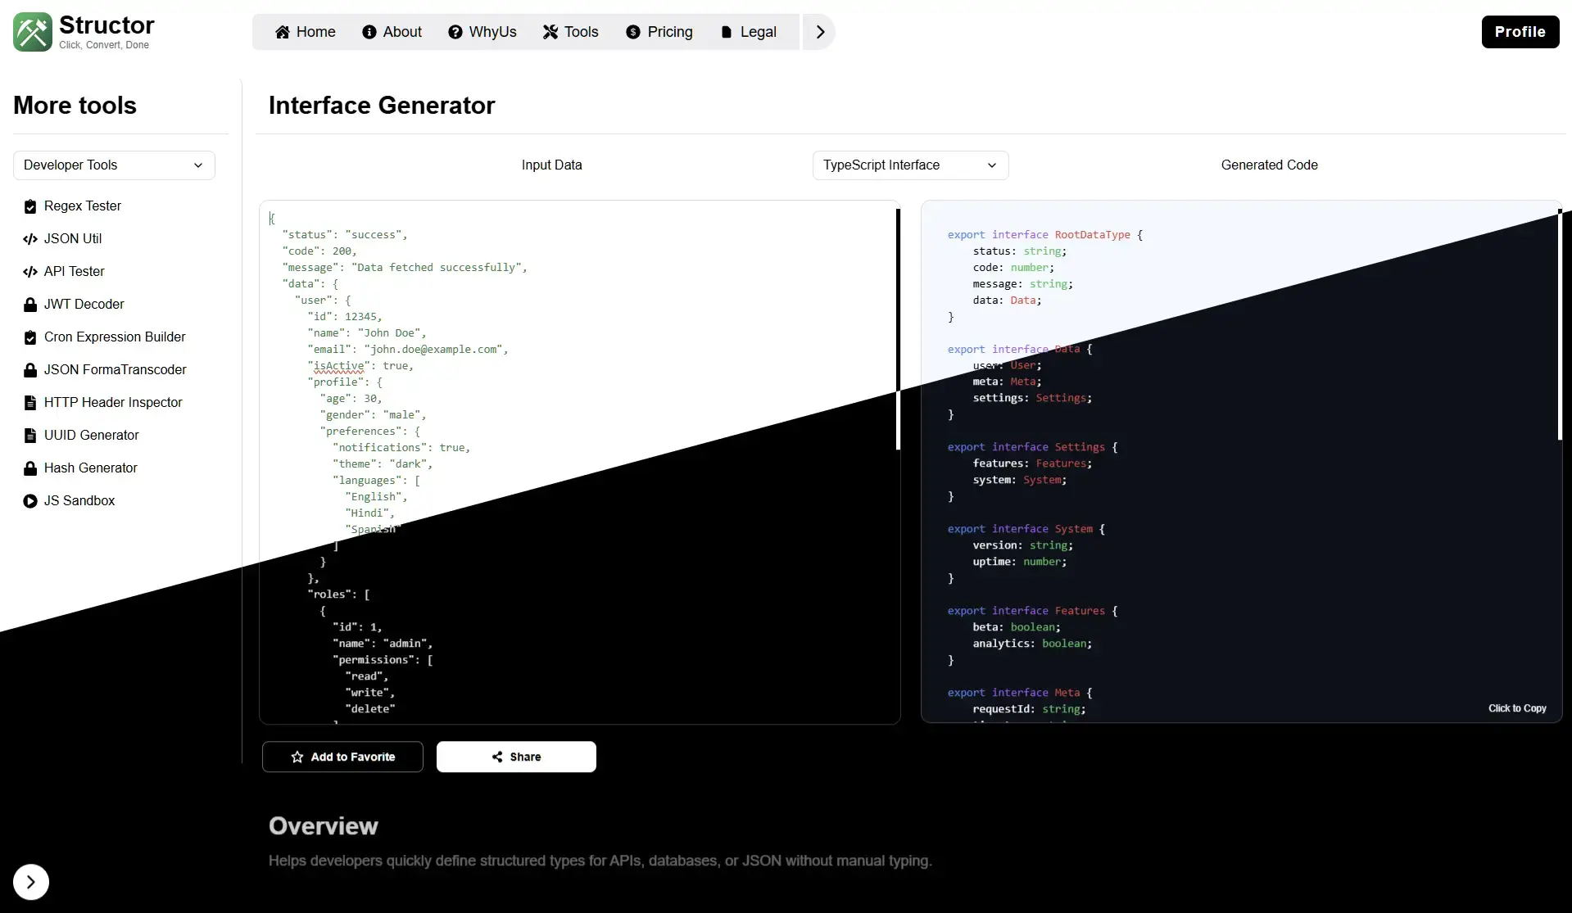Open the Profile button
The image size is (1572, 913).
pos(1520,32)
